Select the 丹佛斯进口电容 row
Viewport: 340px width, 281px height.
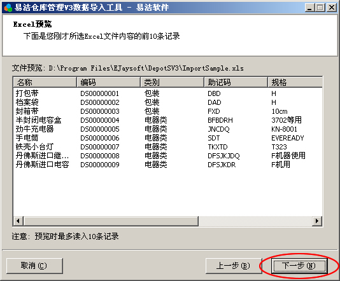[x=168, y=165]
